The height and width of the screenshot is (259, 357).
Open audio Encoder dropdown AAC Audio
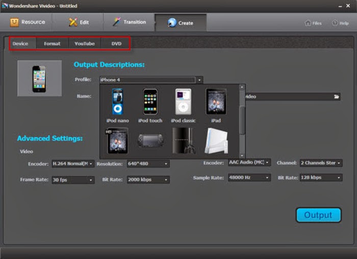(x=249, y=162)
